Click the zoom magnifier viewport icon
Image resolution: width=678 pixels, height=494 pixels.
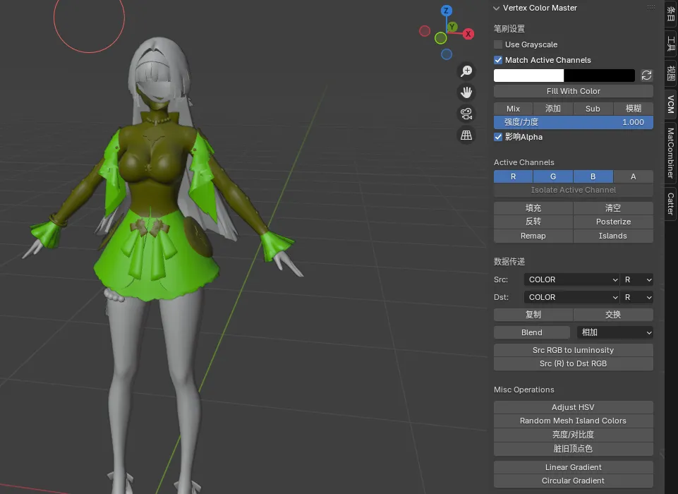(466, 71)
